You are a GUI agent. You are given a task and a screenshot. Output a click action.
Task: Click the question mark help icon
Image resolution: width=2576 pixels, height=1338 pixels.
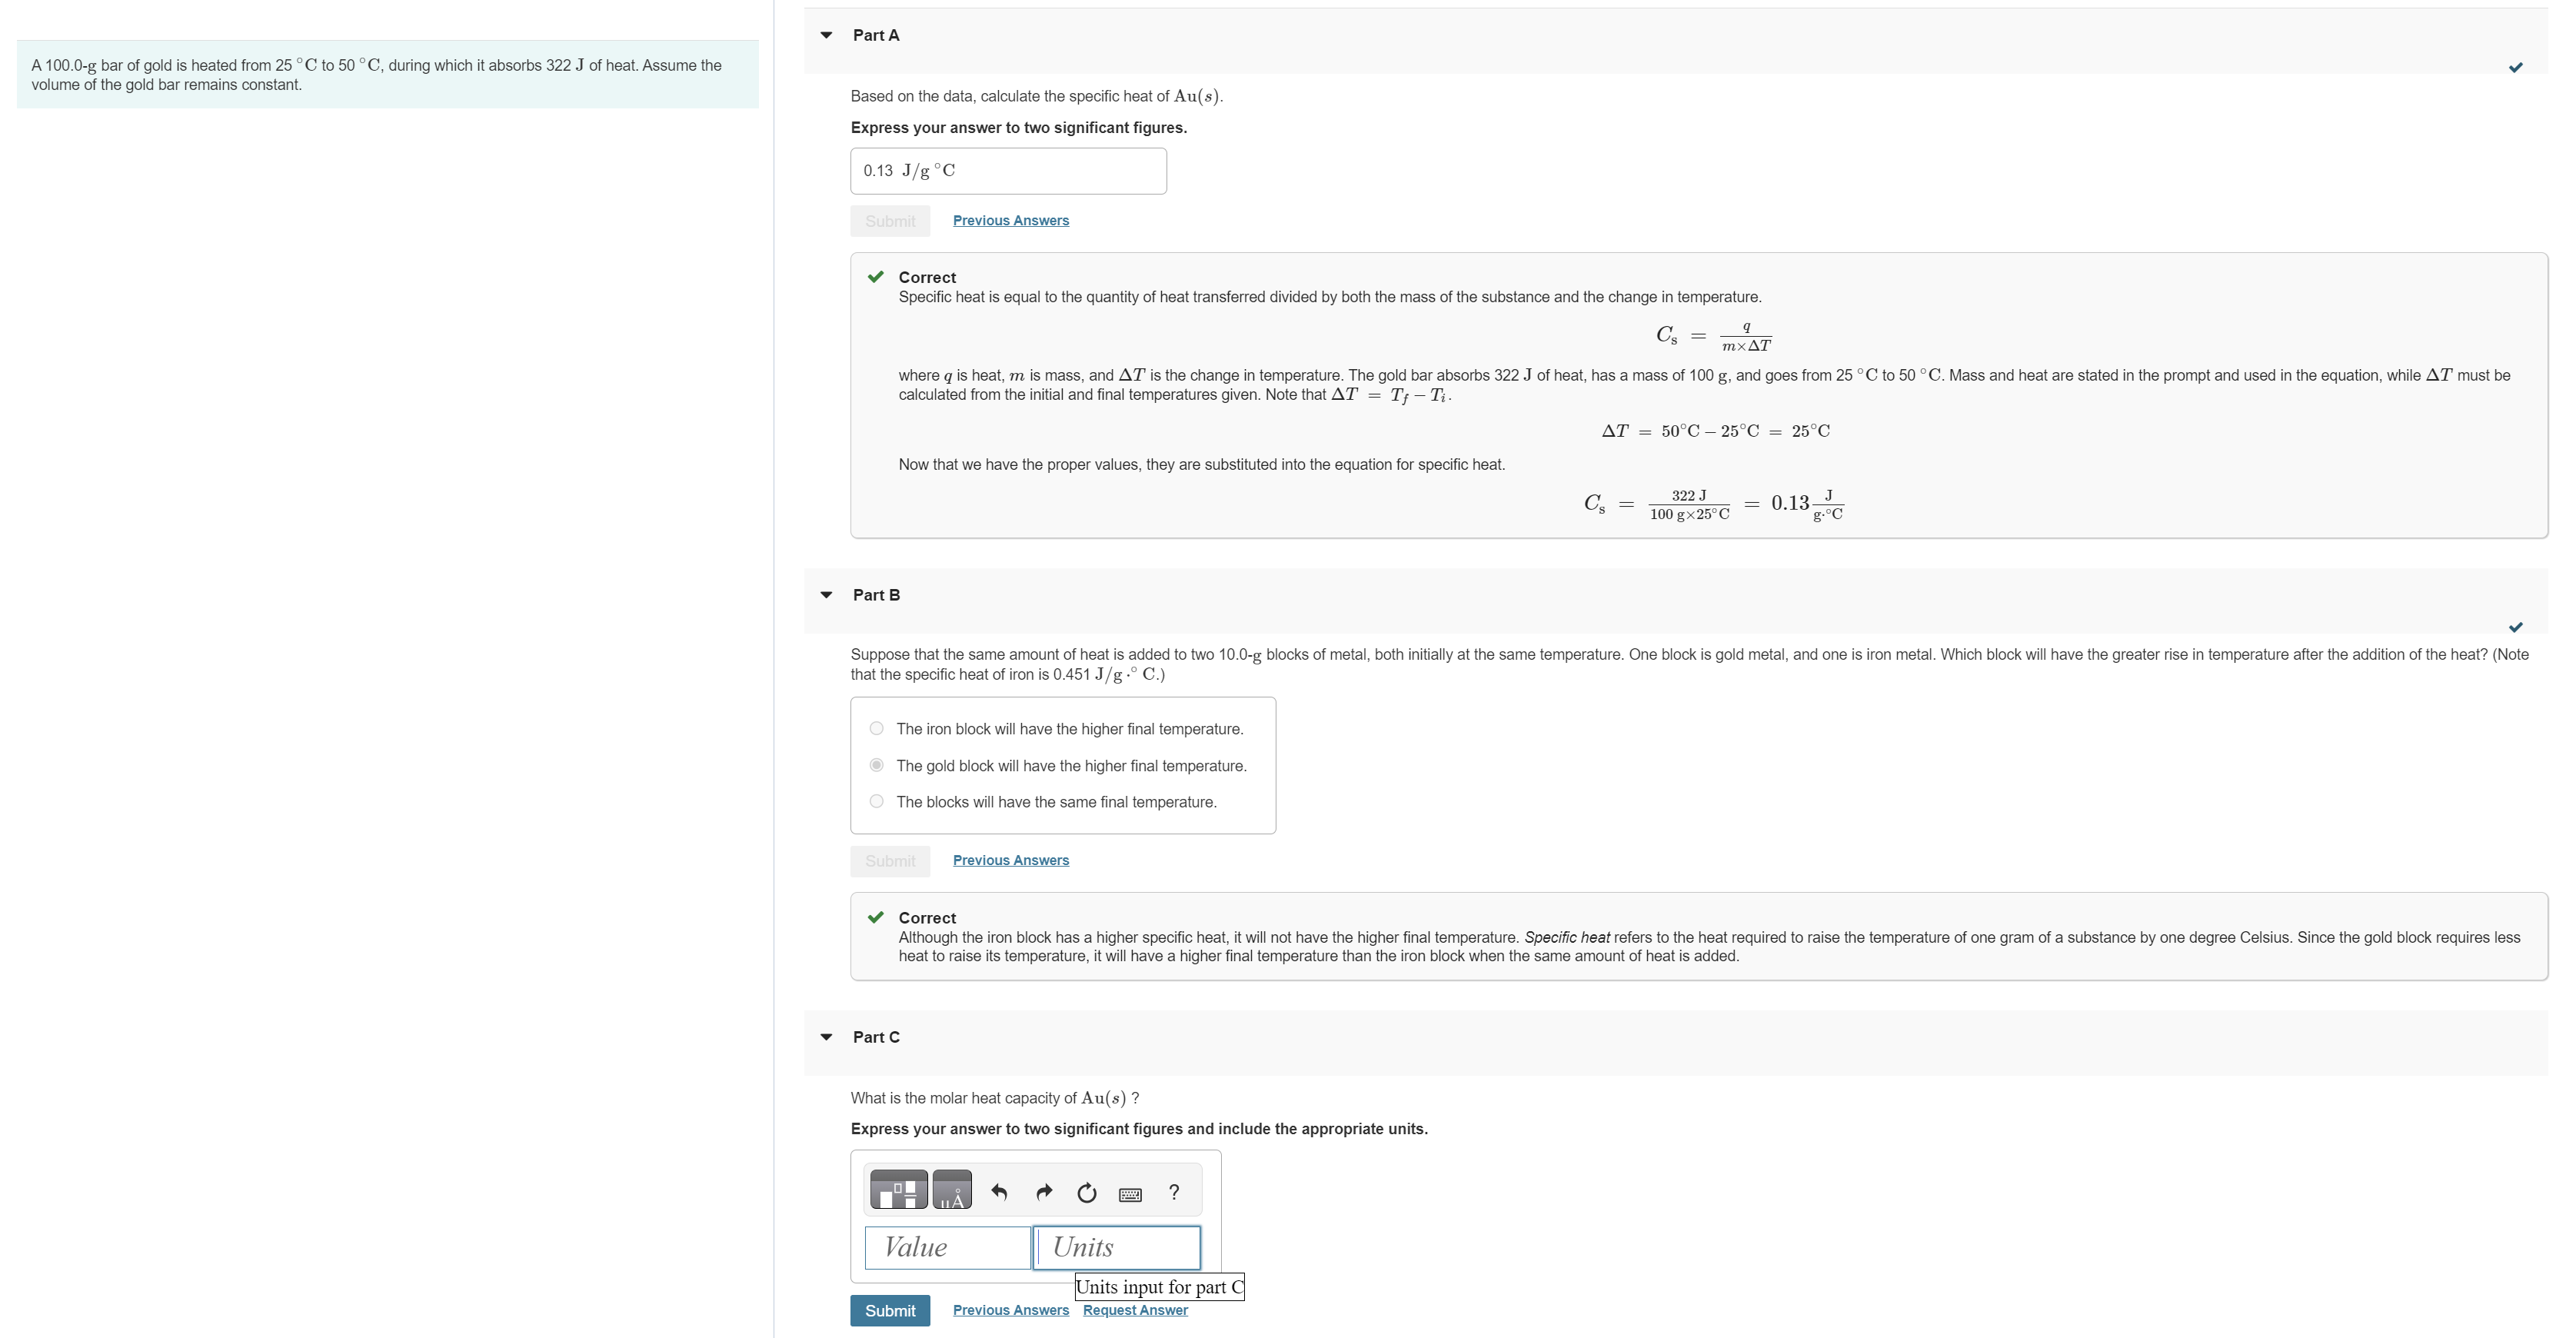pos(1174,1192)
